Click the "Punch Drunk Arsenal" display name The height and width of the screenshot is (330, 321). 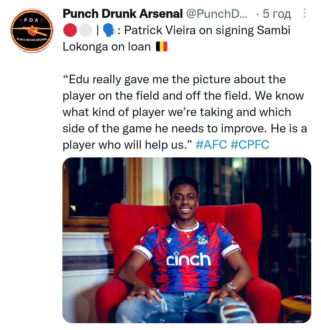(122, 13)
